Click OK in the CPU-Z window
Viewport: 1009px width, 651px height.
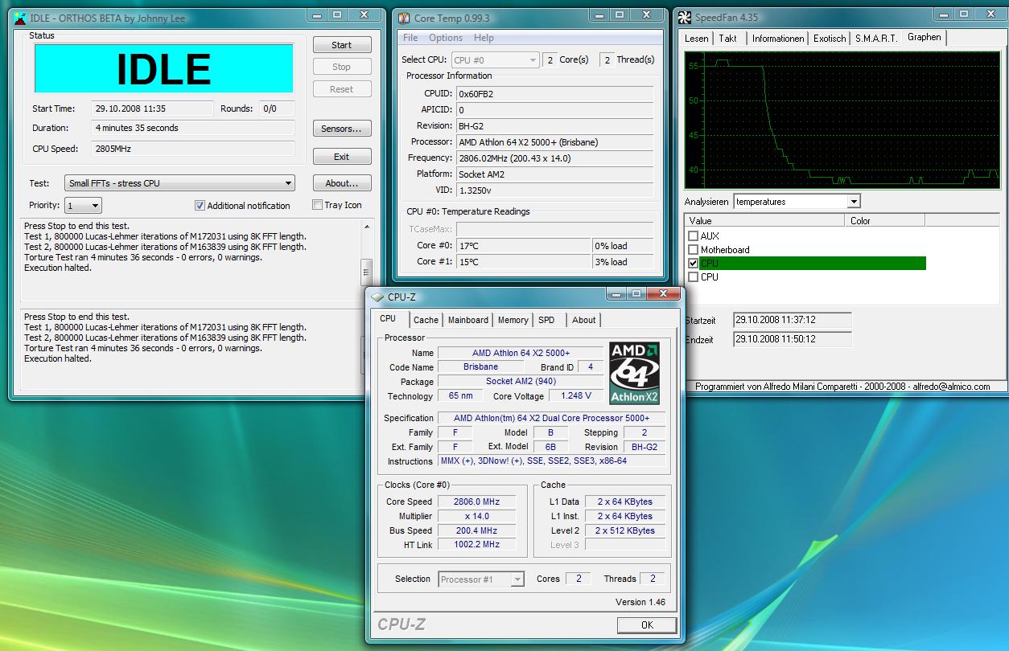pos(647,624)
